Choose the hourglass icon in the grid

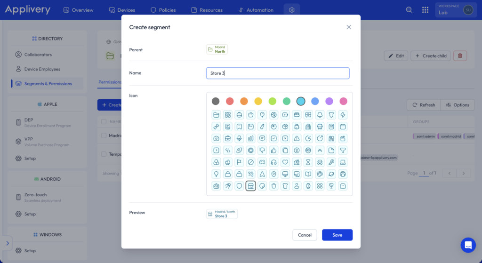[x=308, y=162]
